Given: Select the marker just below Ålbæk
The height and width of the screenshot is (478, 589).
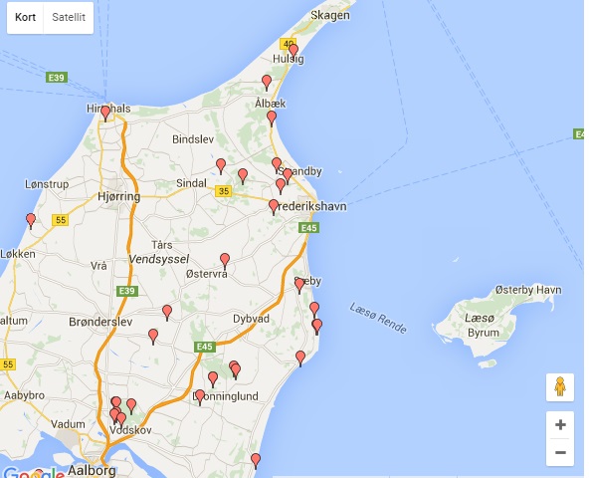Looking at the screenshot, I should [272, 119].
